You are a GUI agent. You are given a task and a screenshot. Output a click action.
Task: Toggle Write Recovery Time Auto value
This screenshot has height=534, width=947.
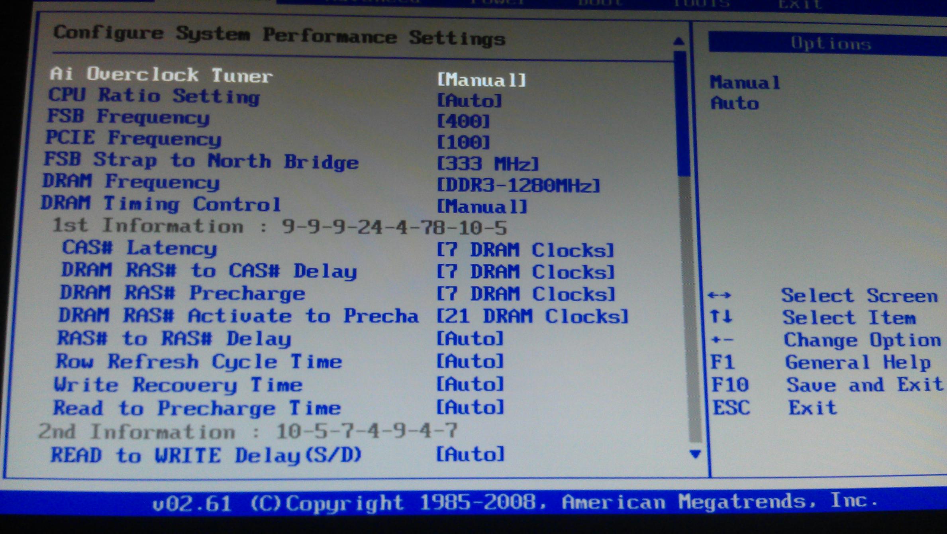pyautogui.click(x=470, y=385)
